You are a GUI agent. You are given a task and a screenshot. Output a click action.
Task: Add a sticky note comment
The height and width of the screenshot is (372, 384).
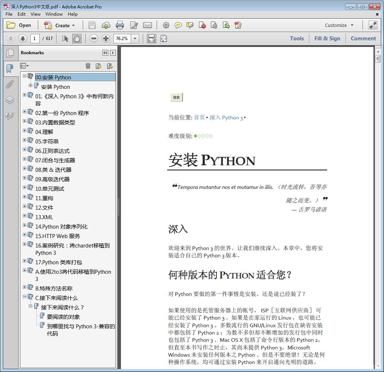[x=178, y=25]
